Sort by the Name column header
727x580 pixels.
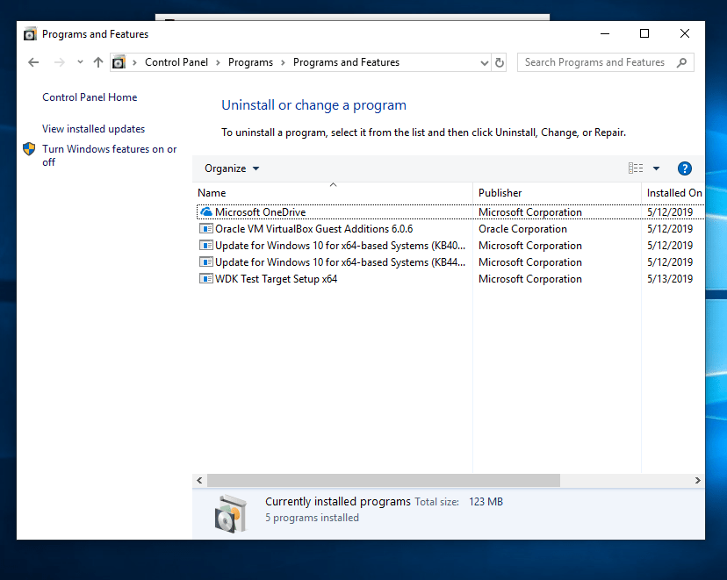[x=333, y=193]
